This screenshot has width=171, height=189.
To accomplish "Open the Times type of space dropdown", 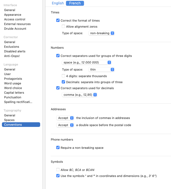I will click(x=101, y=33).
